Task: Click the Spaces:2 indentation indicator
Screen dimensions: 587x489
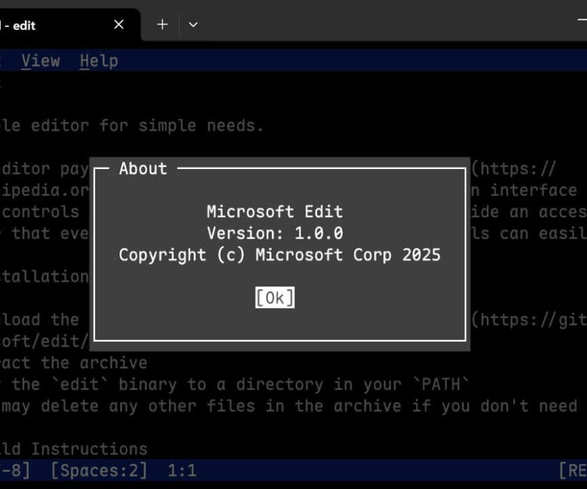Action: point(95,470)
